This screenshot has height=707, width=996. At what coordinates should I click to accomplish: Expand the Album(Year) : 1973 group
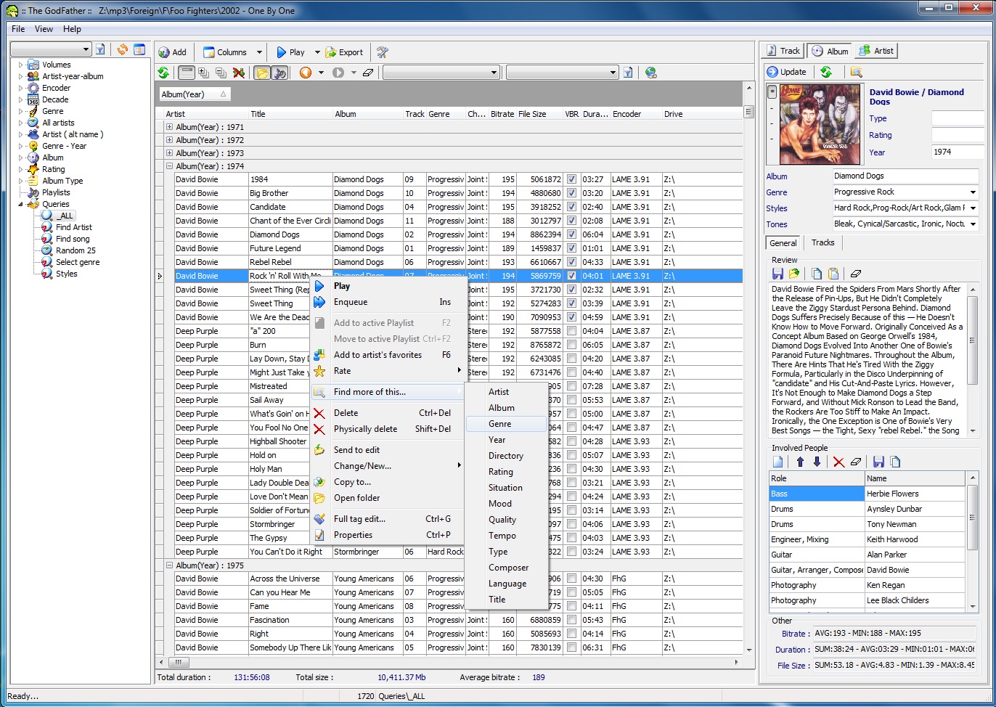click(169, 153)
